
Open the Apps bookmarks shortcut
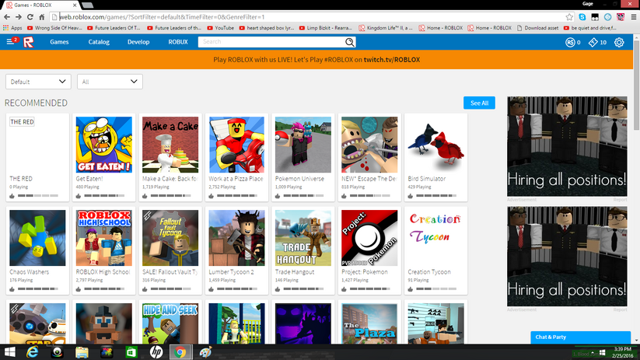pos(12,28)
